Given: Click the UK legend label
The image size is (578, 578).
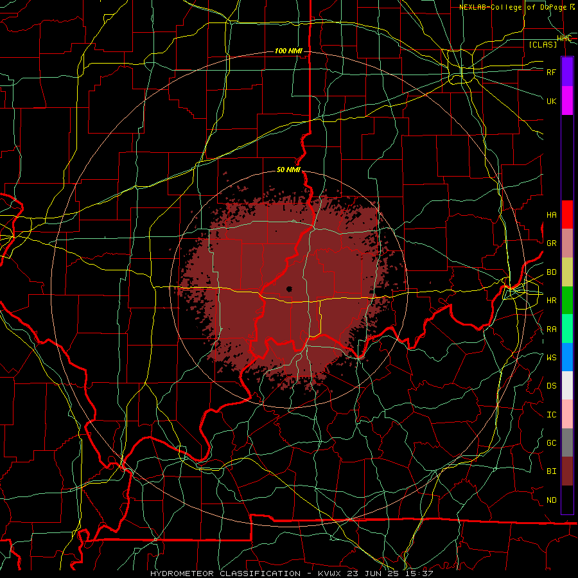Looking at the screenshot, I should 552,101.
